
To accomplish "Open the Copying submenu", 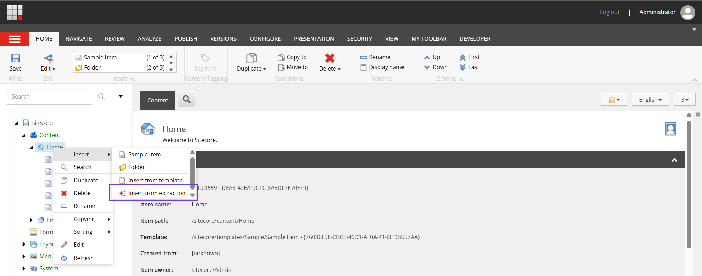I will (83, 219).
